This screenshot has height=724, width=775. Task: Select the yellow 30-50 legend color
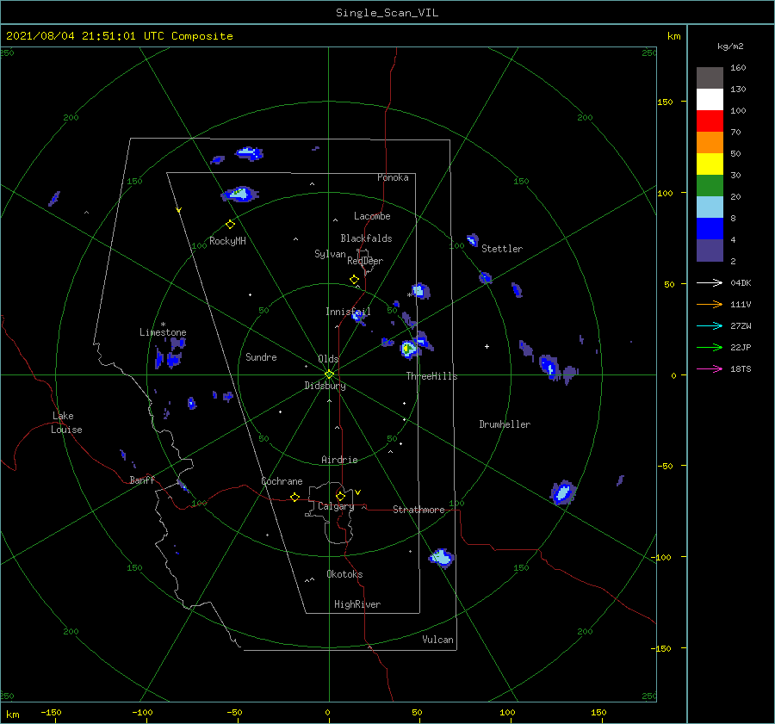710,164
